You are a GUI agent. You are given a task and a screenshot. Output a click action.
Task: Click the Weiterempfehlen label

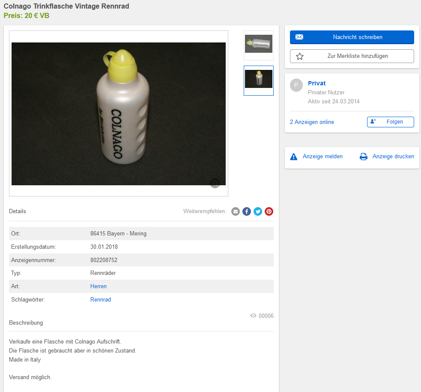coord(205,211)
